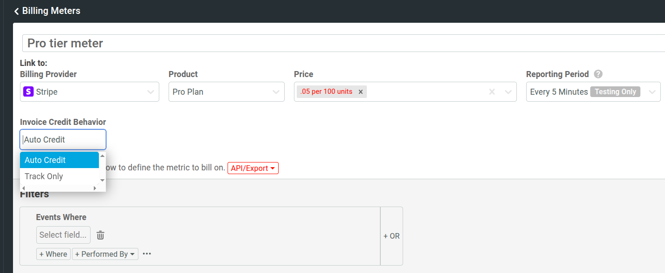The image size is (665, 273).
Task: Open the API/Export dropdown
Action: click(x=253, y=168)
